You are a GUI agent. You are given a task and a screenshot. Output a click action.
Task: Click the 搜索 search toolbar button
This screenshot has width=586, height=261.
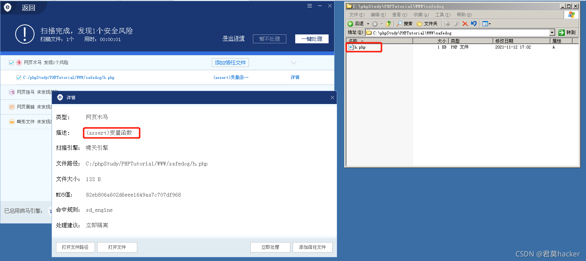tap(405, 24)
